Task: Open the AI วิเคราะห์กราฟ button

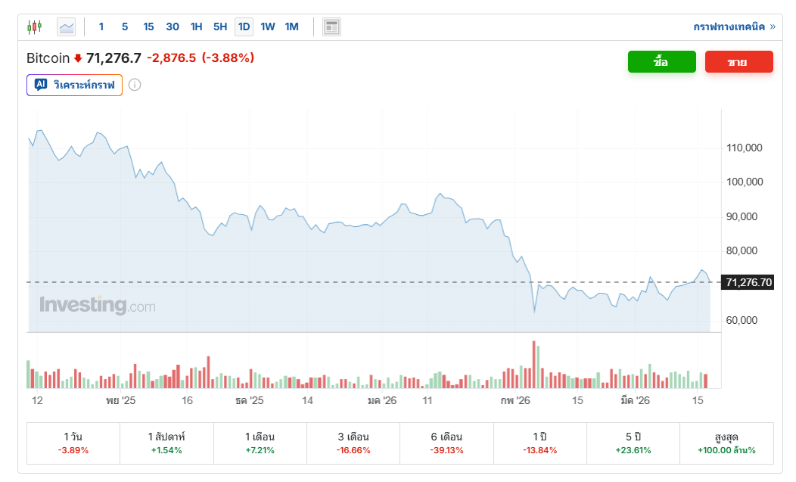Action: click(74, 86)
